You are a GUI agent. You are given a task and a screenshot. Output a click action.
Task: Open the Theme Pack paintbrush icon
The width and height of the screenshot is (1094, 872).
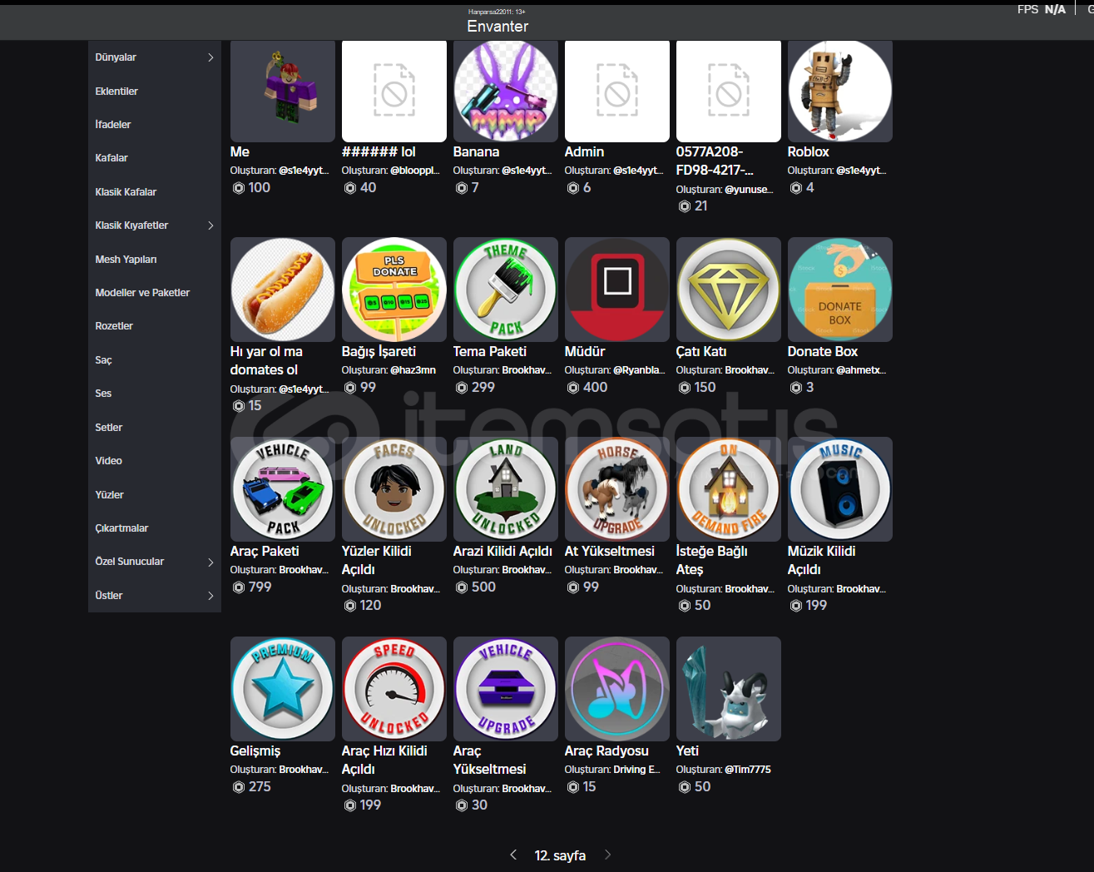505,290
